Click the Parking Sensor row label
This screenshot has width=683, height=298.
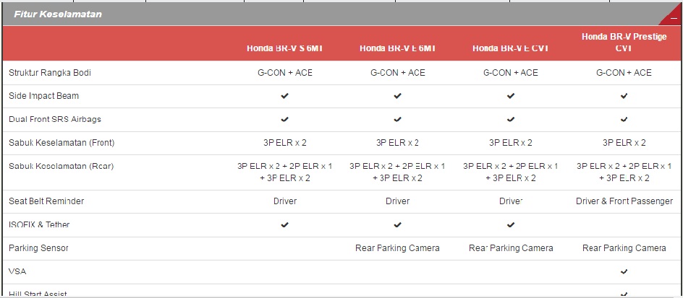[x=38, y=248]
